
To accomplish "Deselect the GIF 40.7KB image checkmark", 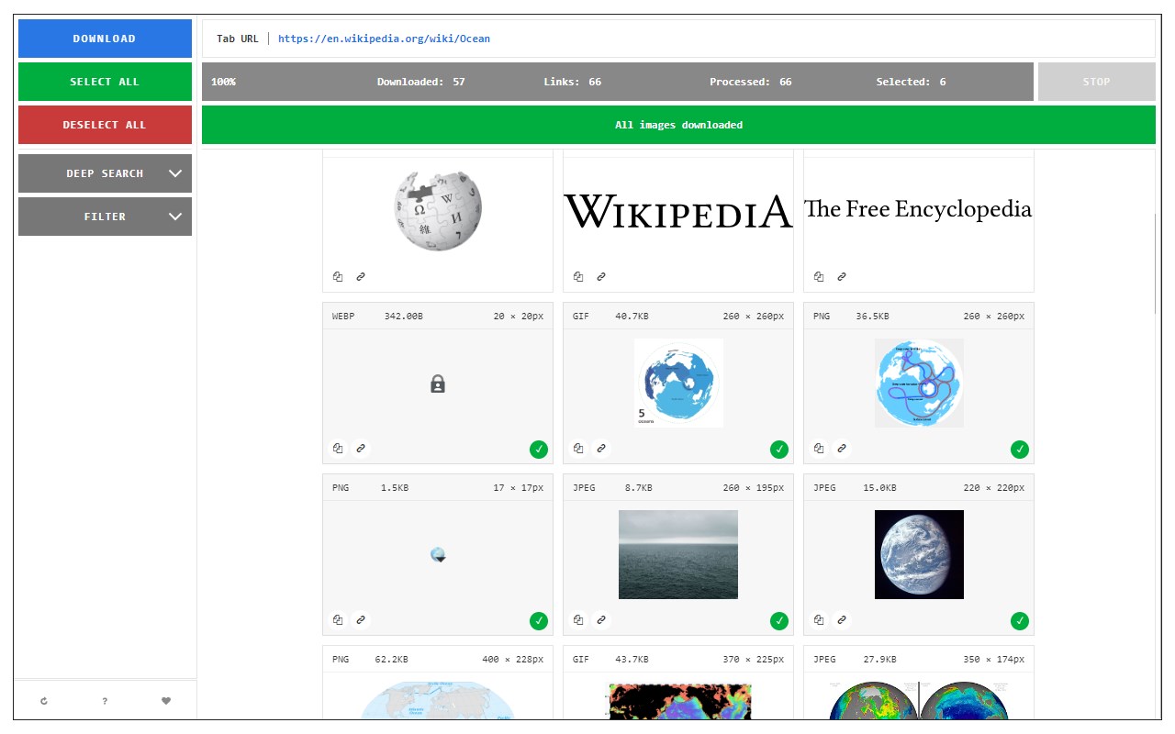I will tap(779, 450).
